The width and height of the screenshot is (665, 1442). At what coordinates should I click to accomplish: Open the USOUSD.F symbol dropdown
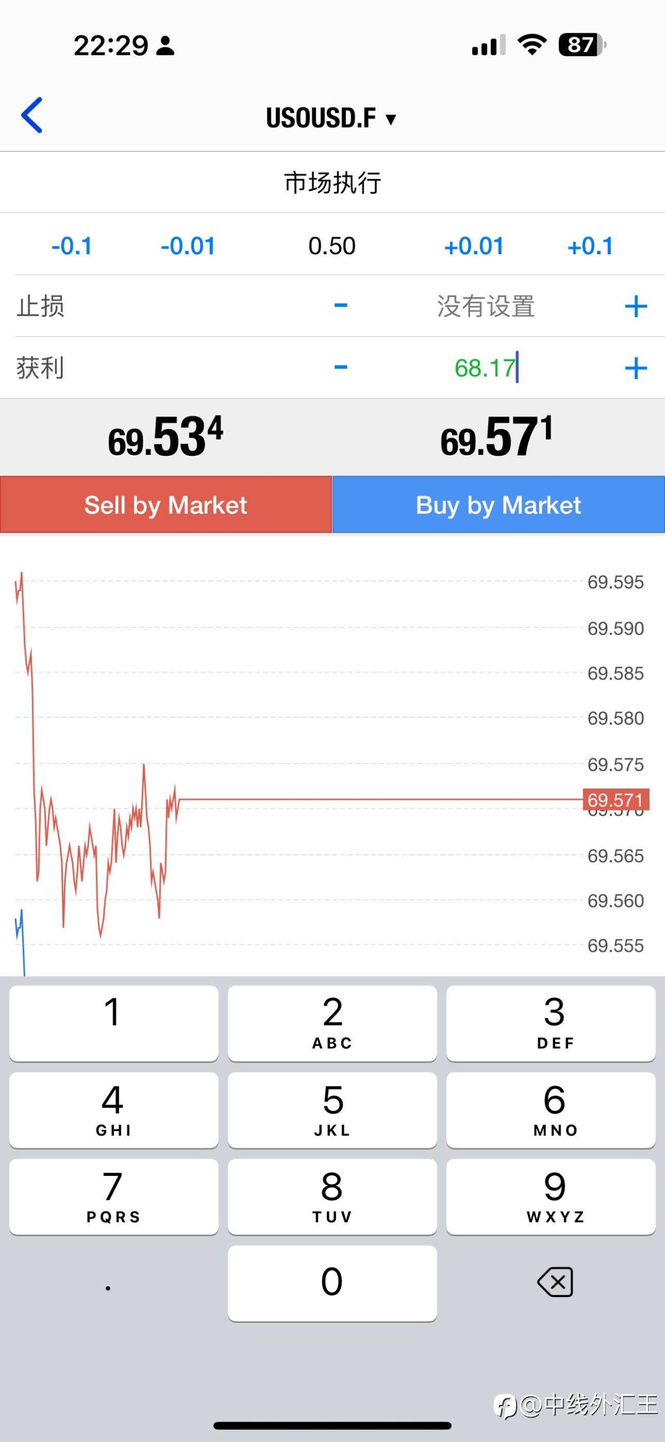tap(331, 118)
